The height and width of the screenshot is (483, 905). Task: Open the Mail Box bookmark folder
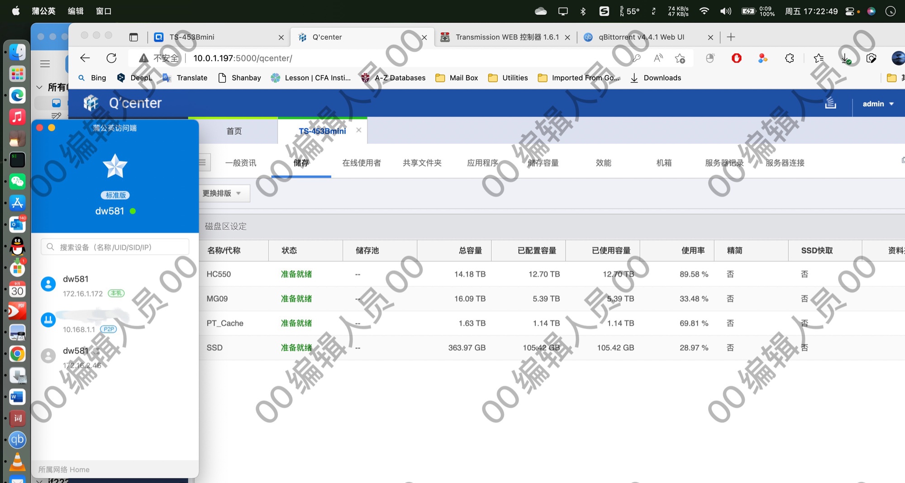(457, 78)
